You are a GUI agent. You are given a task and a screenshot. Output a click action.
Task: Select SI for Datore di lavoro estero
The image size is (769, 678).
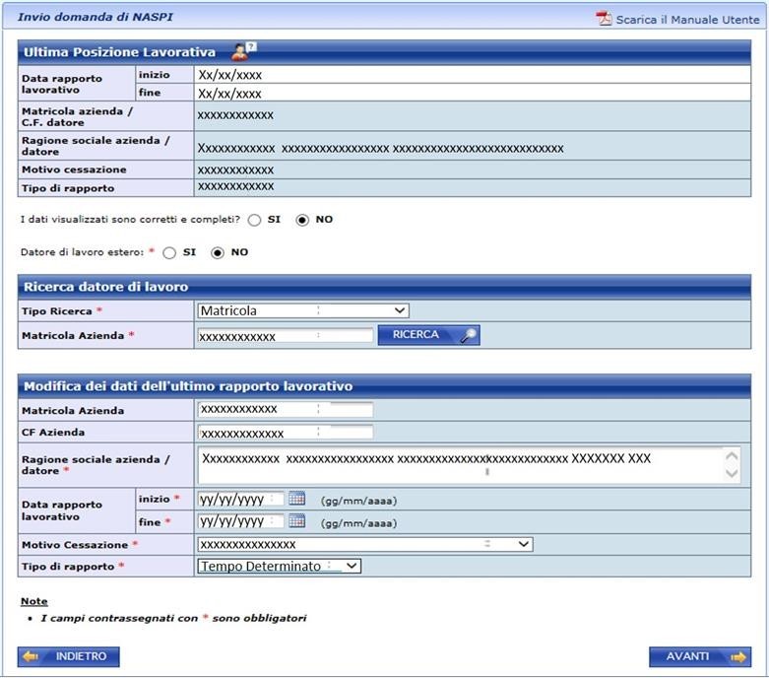pyautogui.click(x=169, y=252)
